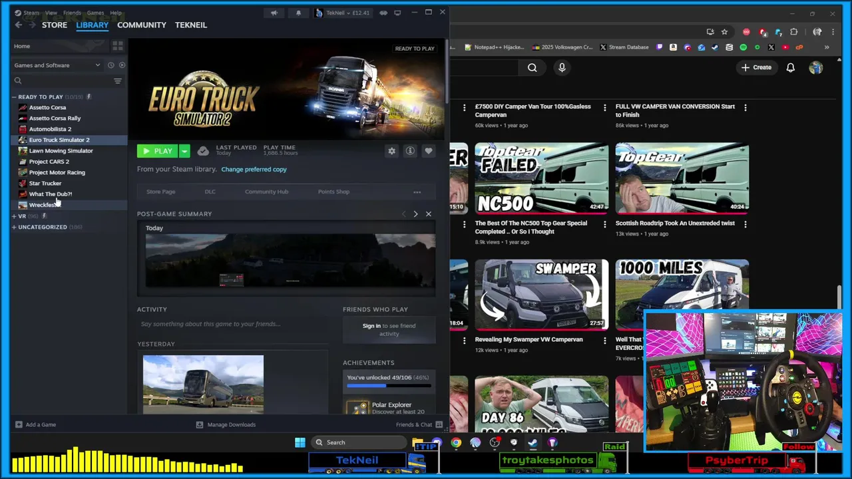Select Star Trucker in library list
This screenshot has width=852, height=479.
(45, 184)
